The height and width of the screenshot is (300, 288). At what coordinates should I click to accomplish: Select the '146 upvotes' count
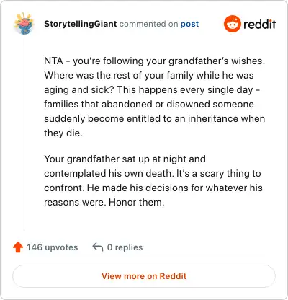(53, 247)
